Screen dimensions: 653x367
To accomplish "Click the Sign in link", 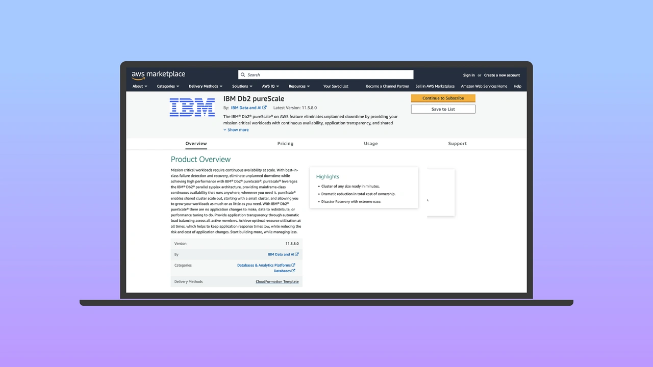I will (x=469, y=75).
